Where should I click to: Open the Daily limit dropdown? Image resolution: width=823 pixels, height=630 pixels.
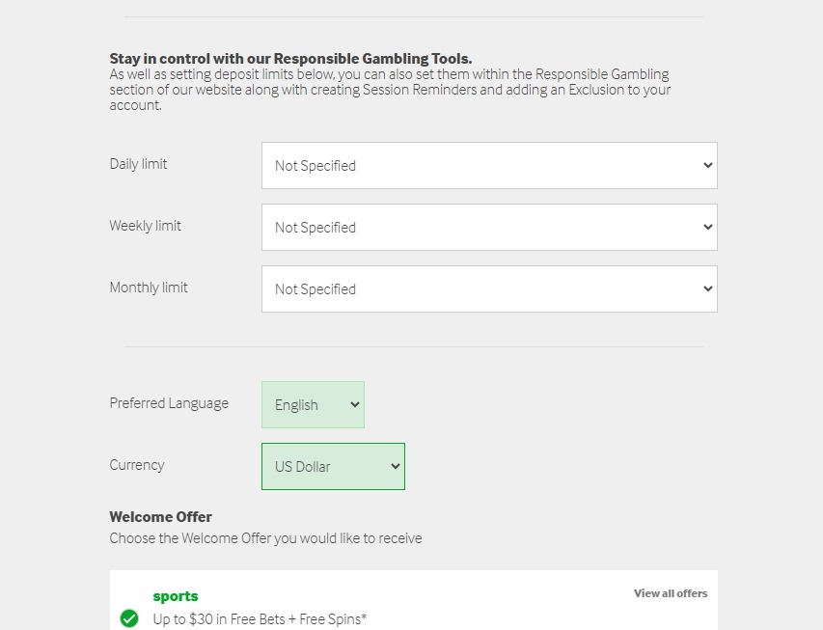click(489, 165)
